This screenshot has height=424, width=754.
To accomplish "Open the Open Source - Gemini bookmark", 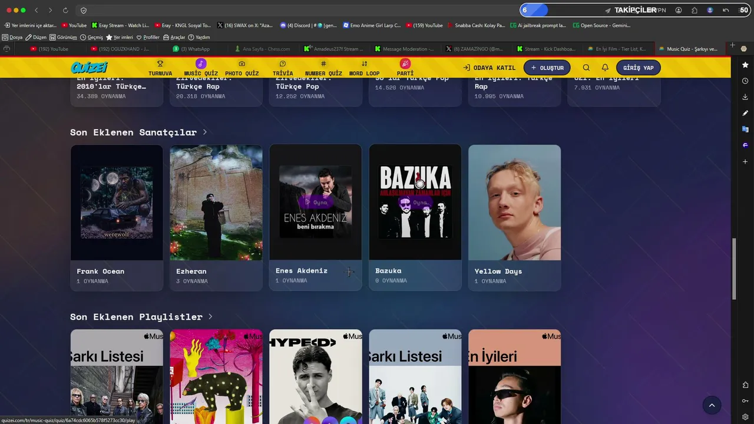I will tap(602, 25).
